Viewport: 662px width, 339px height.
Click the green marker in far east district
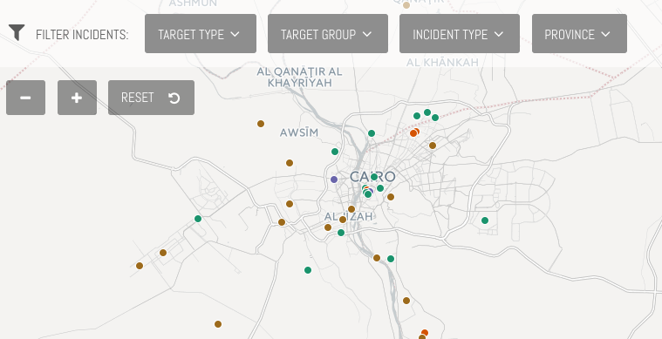(485, 220)
